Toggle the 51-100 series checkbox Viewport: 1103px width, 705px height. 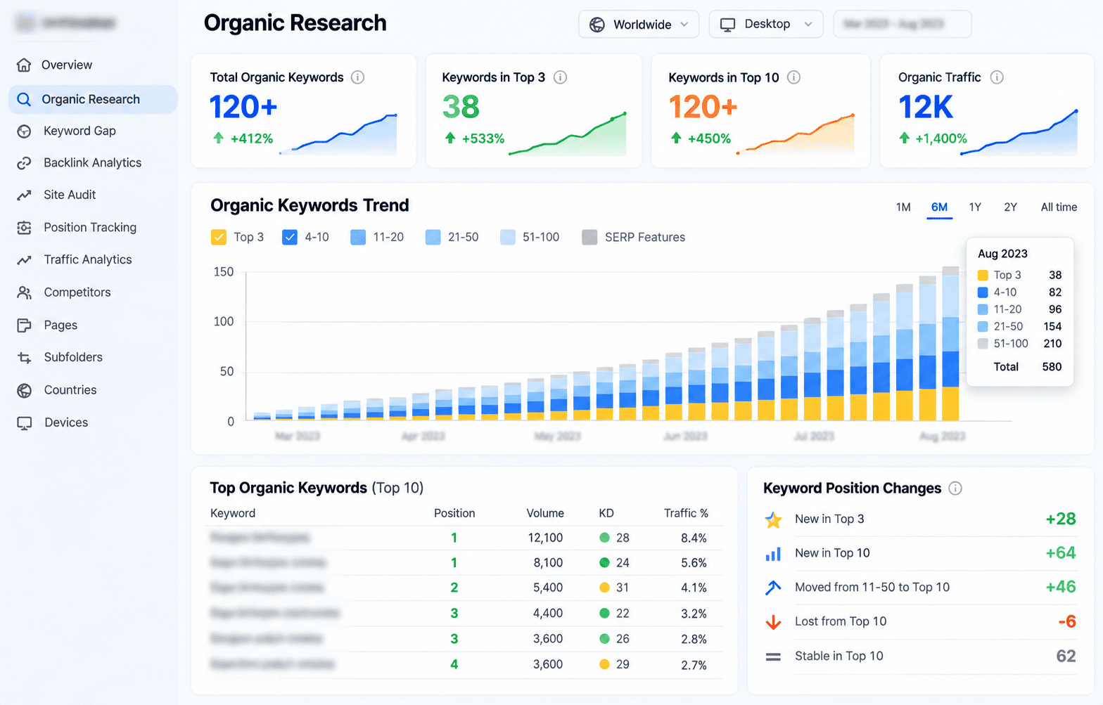click(507, 237)
